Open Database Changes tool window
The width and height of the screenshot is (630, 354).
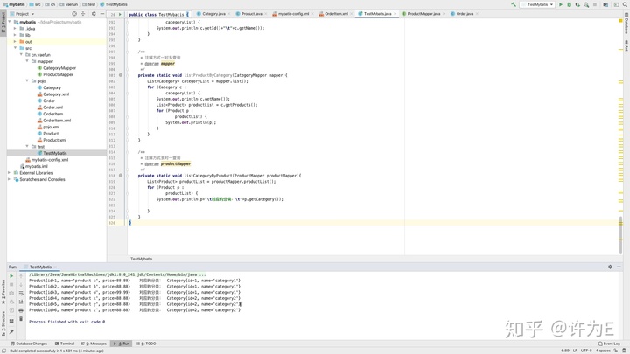click(x=29, y=344)
